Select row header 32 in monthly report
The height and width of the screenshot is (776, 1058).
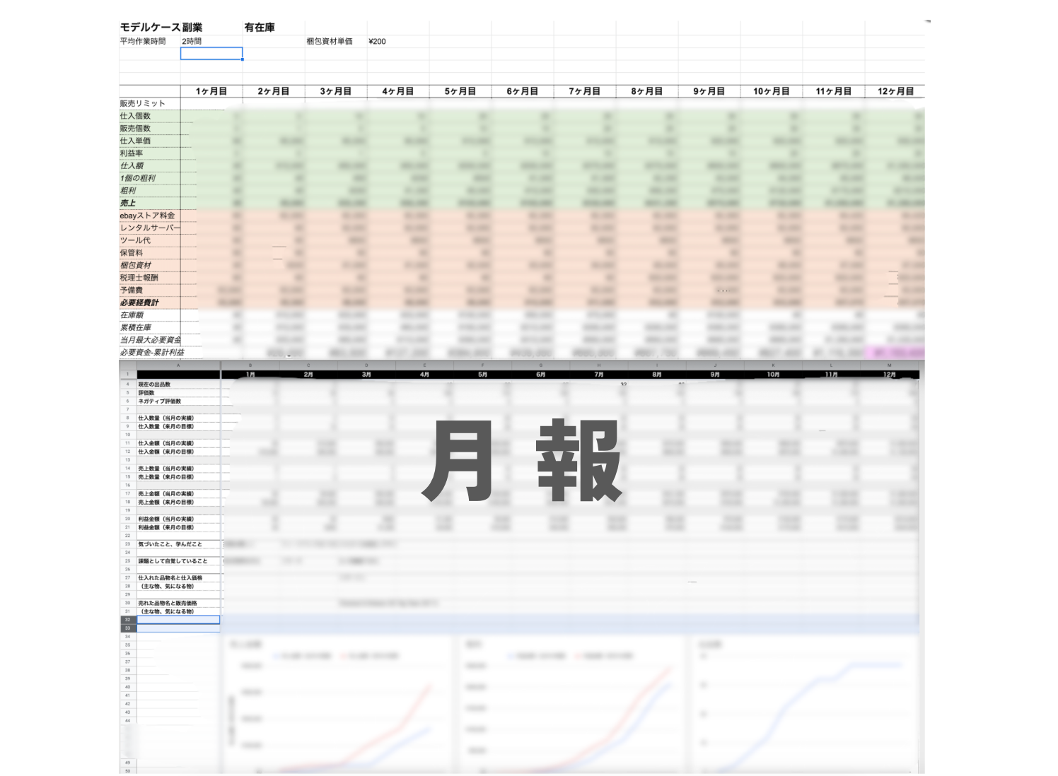point(128,620)
